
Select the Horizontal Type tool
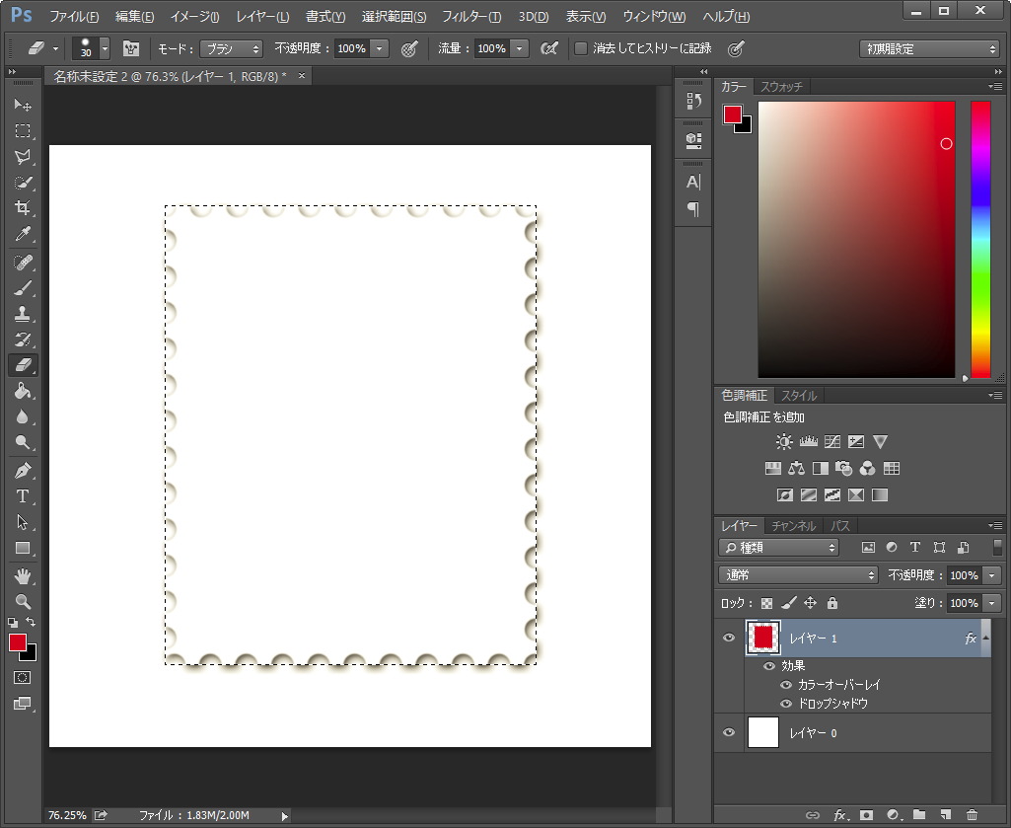click(x=23, y=496)
